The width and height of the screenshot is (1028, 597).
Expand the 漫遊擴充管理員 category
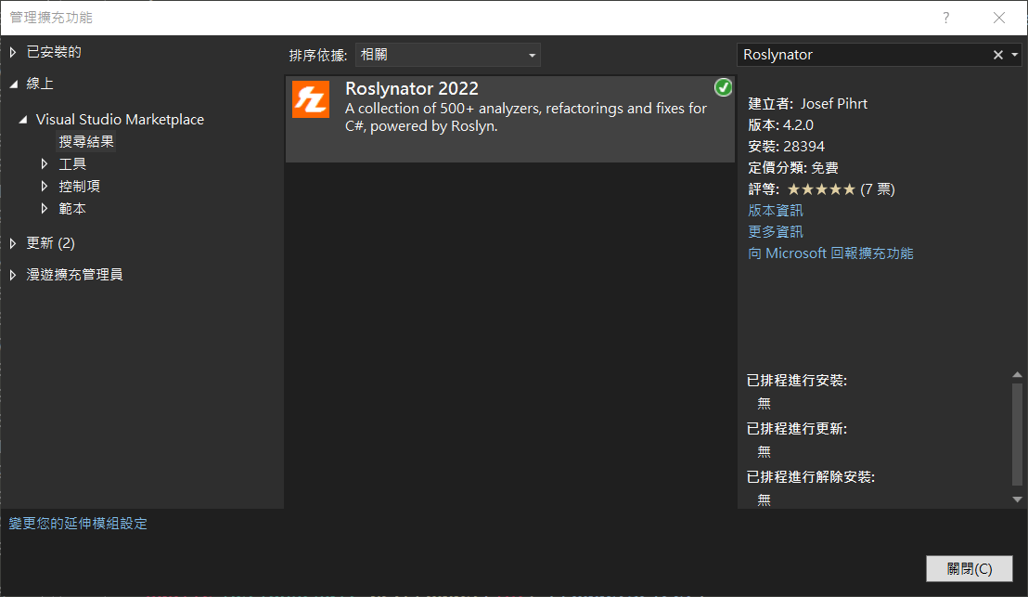13,275
